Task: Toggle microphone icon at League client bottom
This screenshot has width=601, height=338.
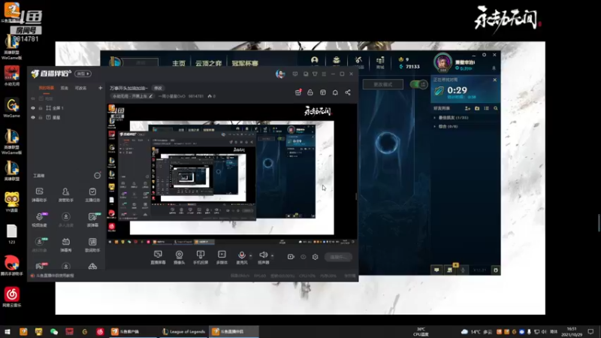Action: 463,270
